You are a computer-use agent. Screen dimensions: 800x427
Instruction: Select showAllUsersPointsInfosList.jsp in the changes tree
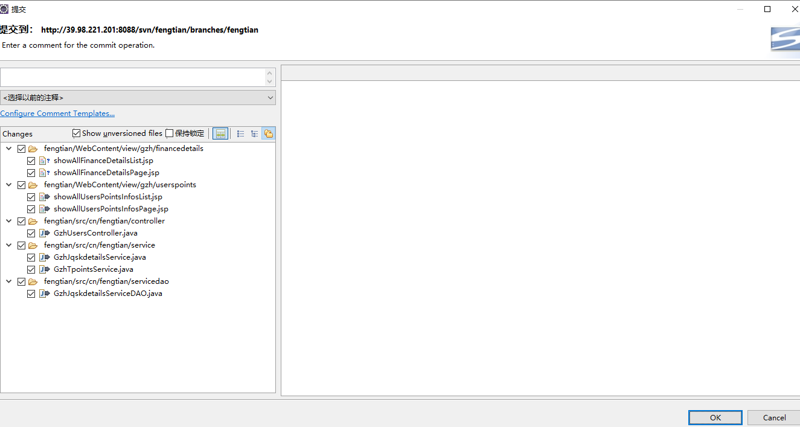click(107, 197)
